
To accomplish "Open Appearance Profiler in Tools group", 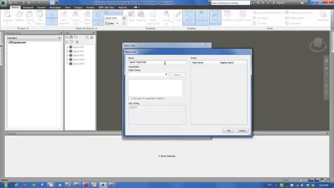I will click(x=299, y=13).
